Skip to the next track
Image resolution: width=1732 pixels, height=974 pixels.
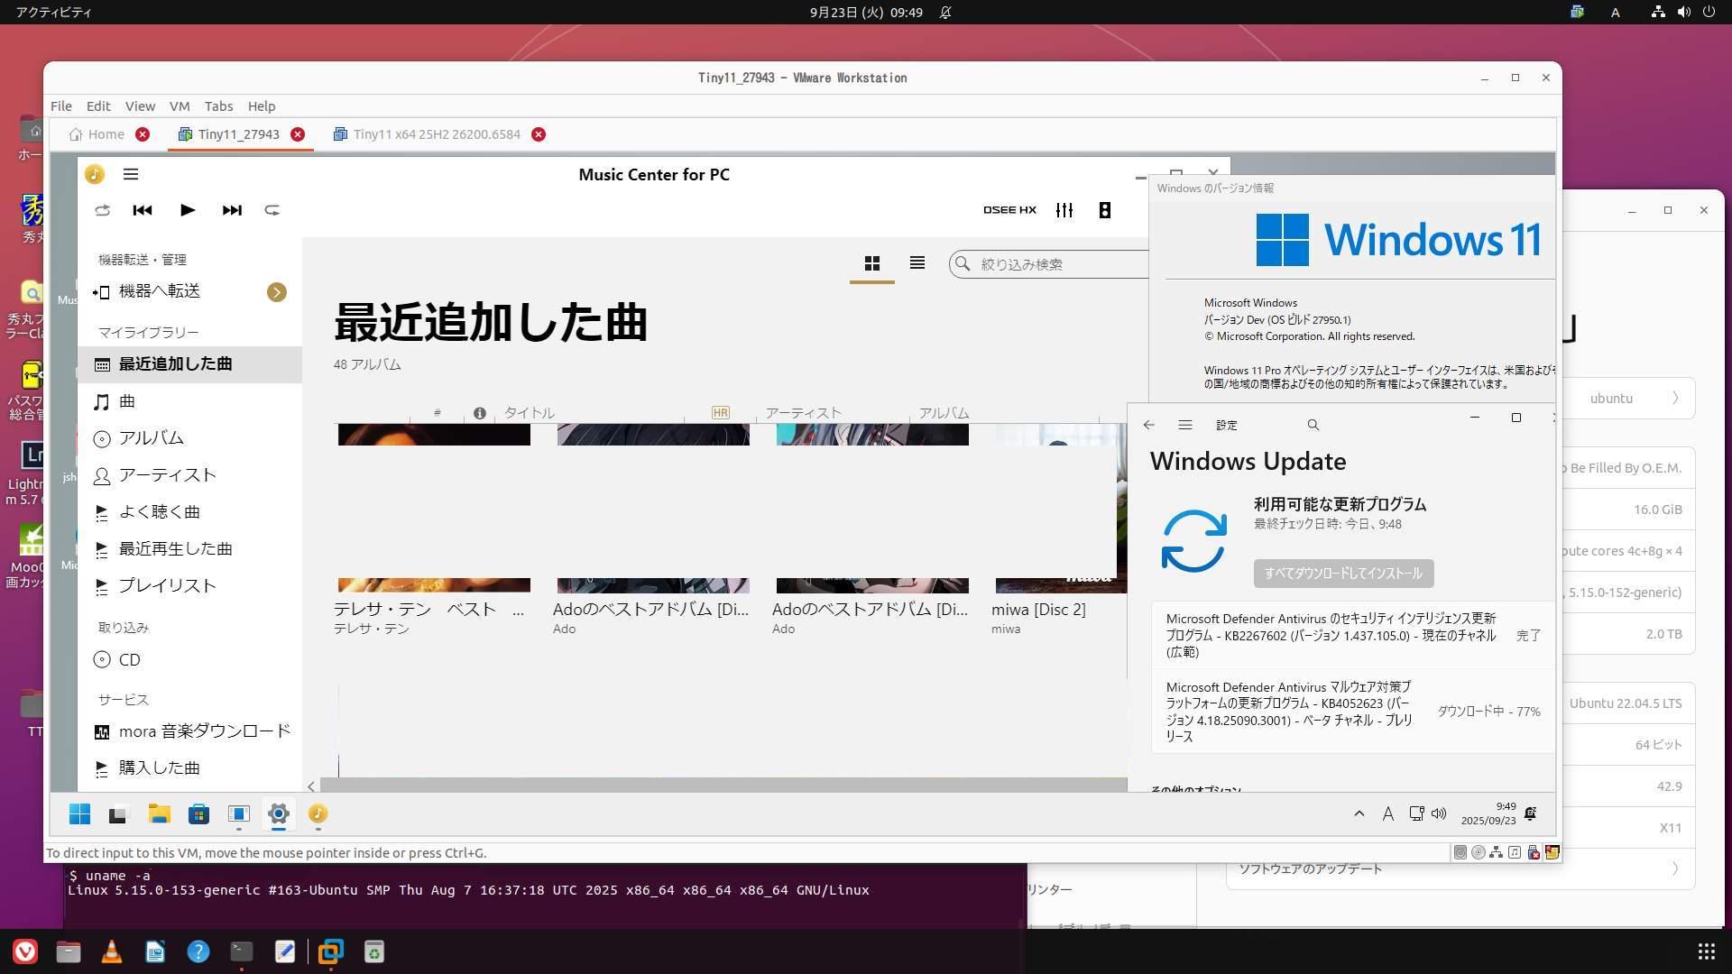coord(232,210)
